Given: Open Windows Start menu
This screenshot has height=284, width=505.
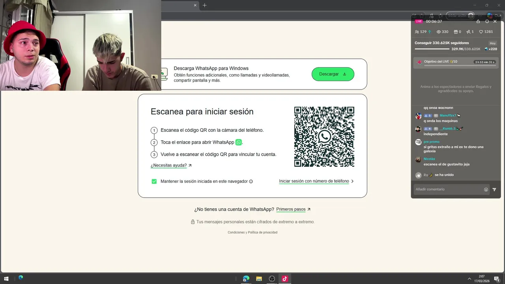Looking at the screenshot, I should [x=6, y=278].
